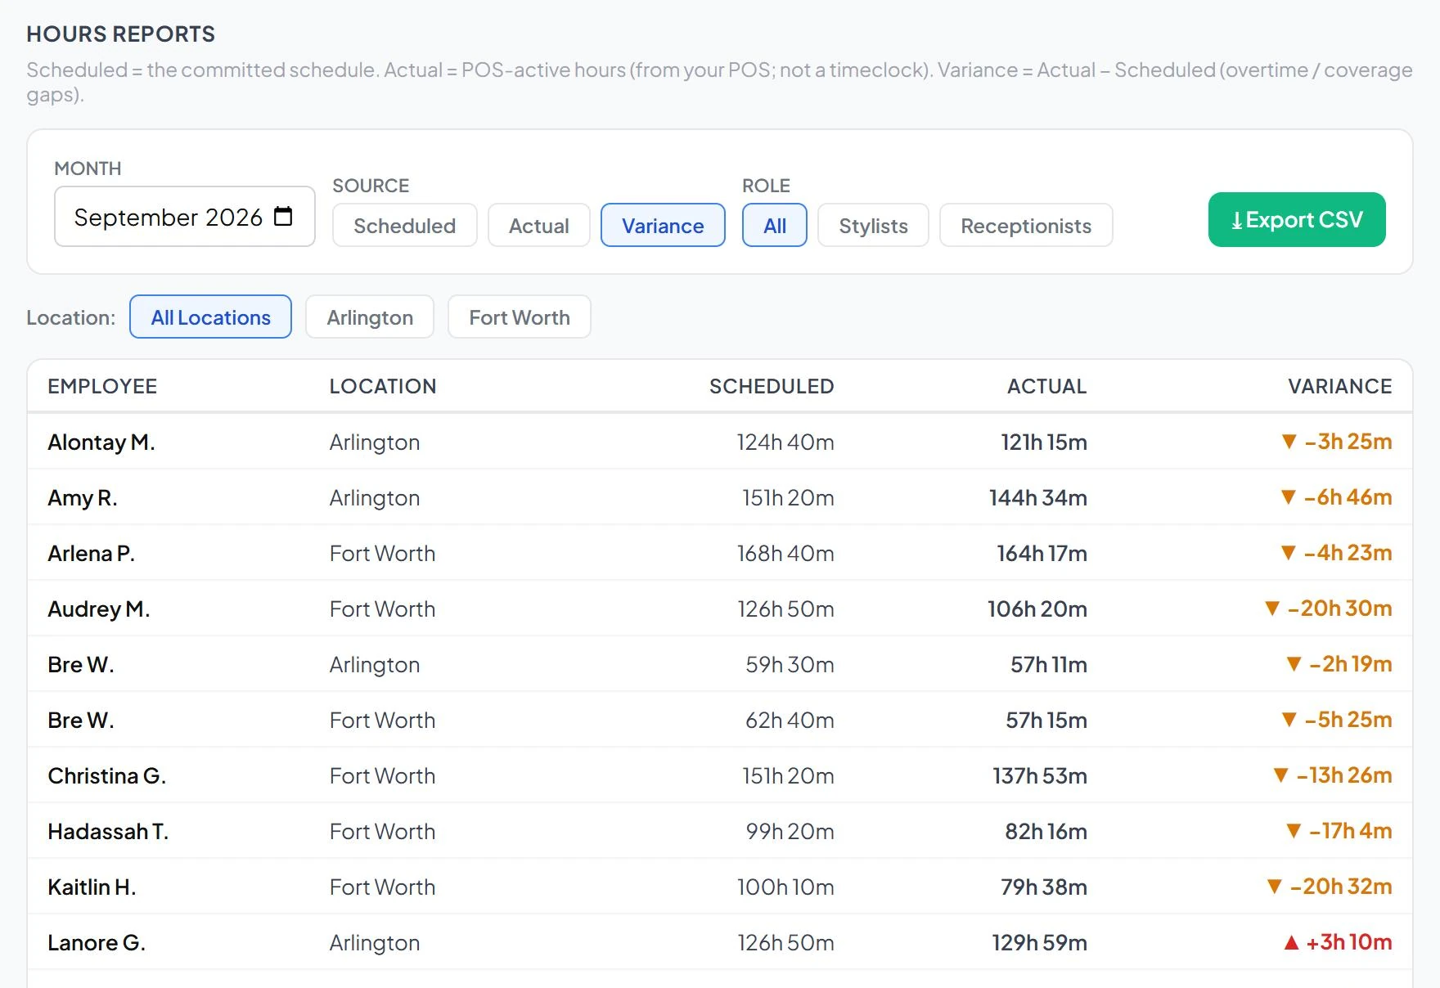Select the Actual source filter
Image resolution: width=1440 pixels, height=988 pixels.
(539, 226)
